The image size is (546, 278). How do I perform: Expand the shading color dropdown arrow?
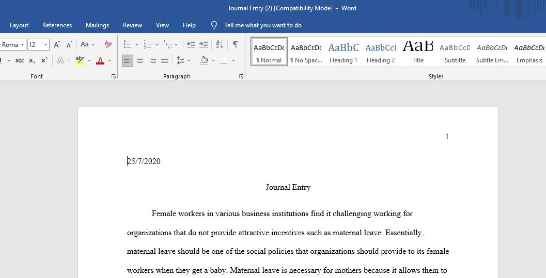click(x=213, y=60)
